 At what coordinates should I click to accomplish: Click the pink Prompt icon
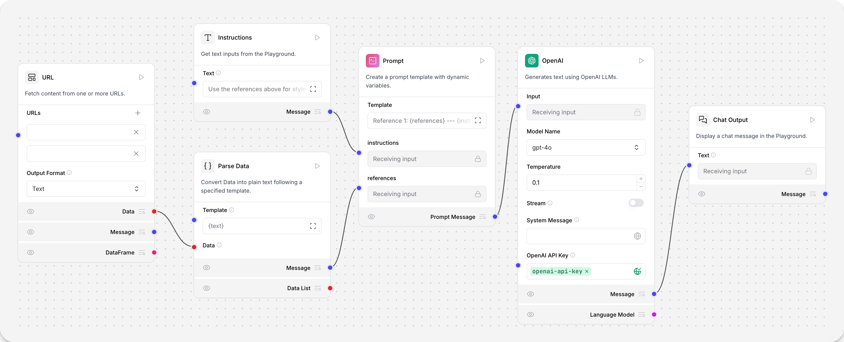(373, 61)
